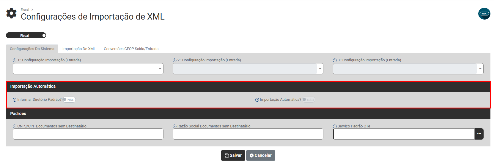494x163 pixels.
Task: Show help for 1º Configuração Importação
Action: pyautogui.click(x=15, y=60)
